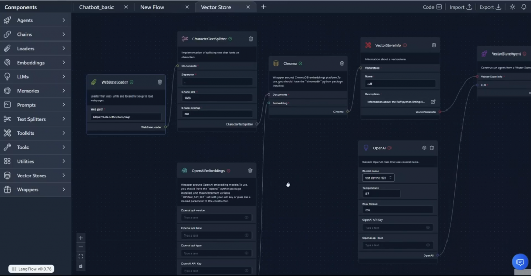Image resolution: width=531 pixels, height=276 pixels.
Task: Delete the WebBaseLoader node
Action: [x=160, y=82]
